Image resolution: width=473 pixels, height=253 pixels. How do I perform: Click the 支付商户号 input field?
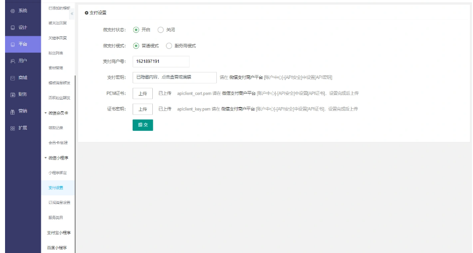pos(160,61)
